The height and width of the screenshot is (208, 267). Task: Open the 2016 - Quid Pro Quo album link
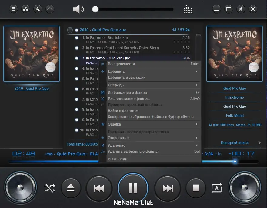coord(32,88)
